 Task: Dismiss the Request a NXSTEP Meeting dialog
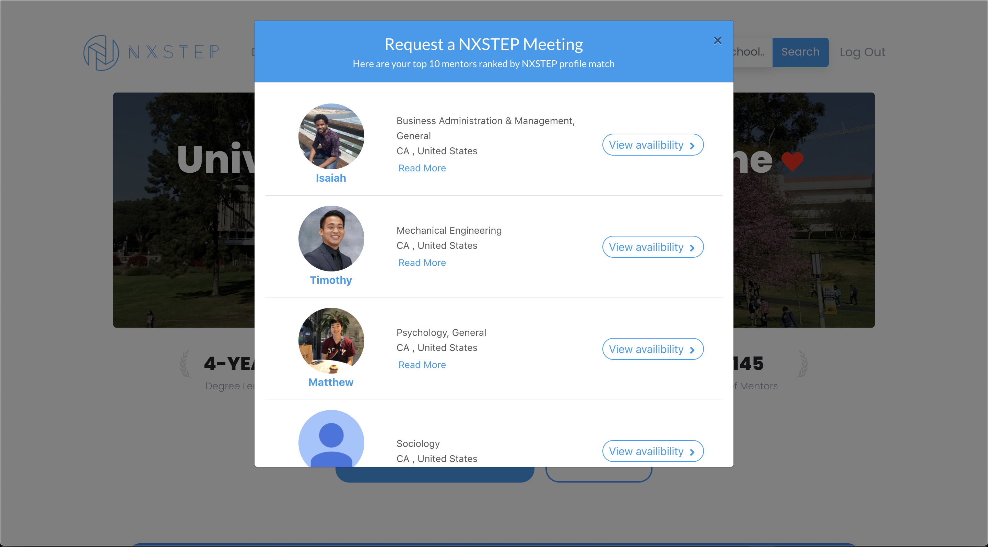click(718, 40)
